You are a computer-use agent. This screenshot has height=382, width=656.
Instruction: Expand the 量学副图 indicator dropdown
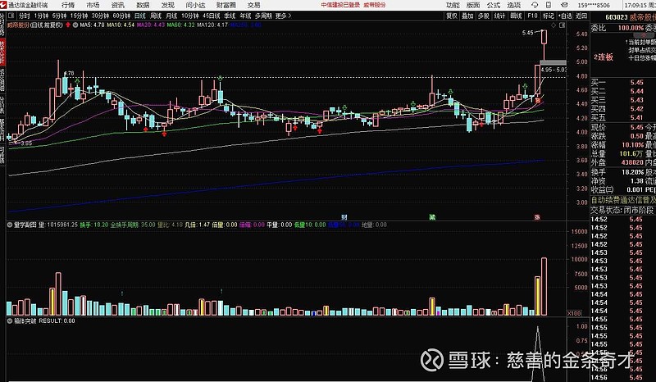coord(9,225)
